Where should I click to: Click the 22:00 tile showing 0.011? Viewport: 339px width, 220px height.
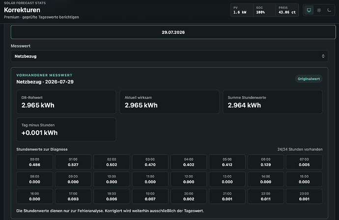[266, 196]
